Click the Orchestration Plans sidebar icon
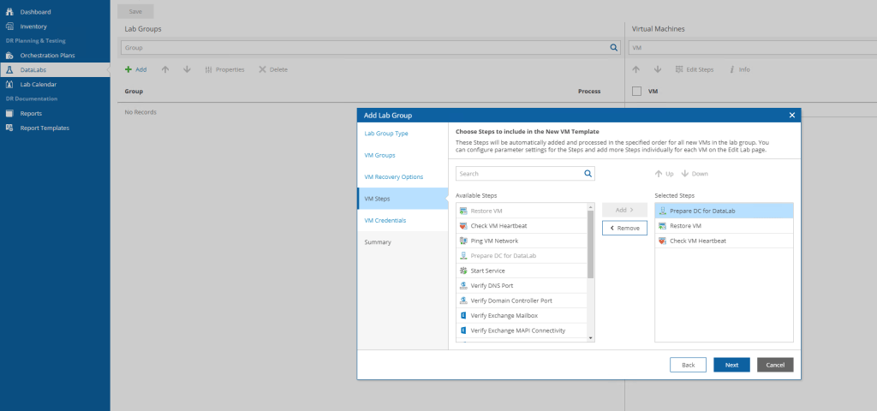Viewport: 877px width, 411px height. [10, 55]
